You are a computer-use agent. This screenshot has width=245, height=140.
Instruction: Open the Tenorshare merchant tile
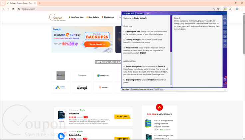(103, 87)
